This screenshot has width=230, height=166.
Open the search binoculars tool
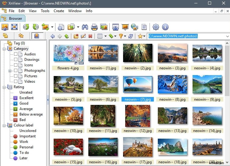(x=85, y=27)
